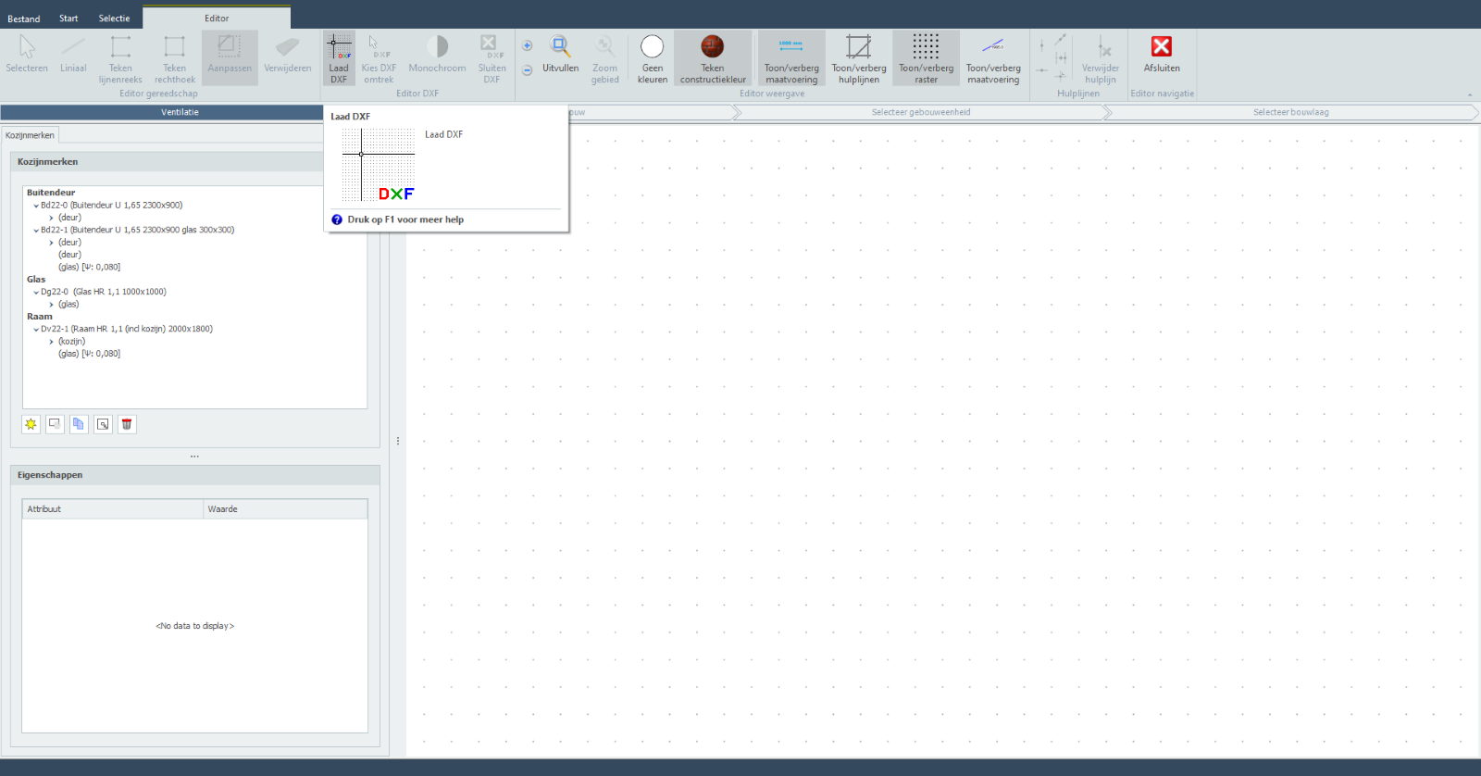Toggle the Toon/verberg raster grid display
Viewport: 1481px width, 776px height.
tap(926, 57)
